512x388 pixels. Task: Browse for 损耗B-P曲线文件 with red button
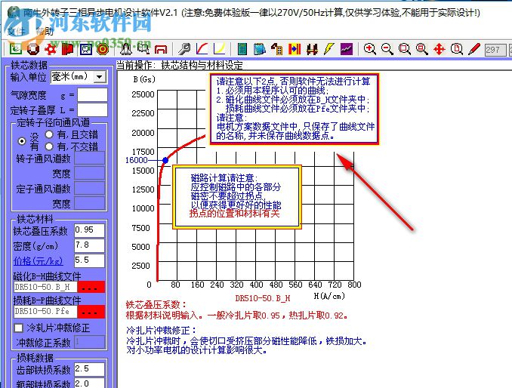coord(91,311)
